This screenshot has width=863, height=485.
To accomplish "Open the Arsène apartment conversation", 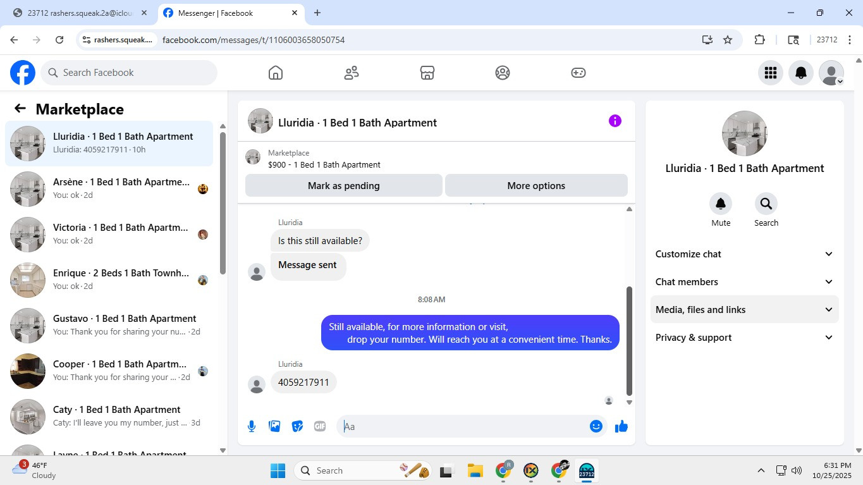I will pyautogui.click(x=109, y=189).
